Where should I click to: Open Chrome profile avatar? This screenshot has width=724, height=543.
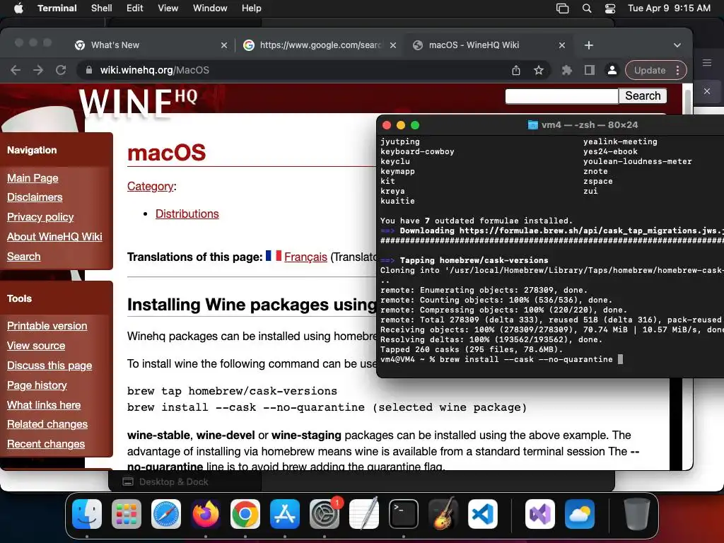coord(612,70)
